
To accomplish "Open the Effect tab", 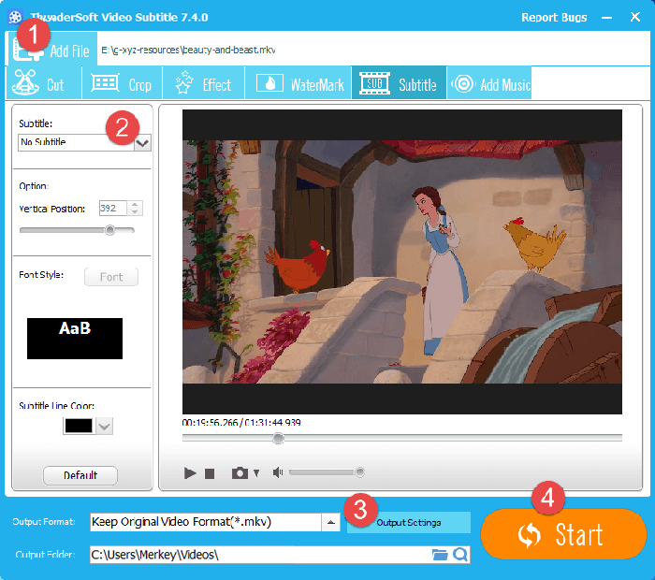I will (x=203, y=84).
